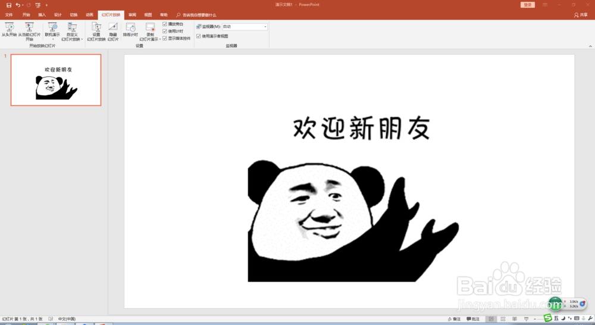The height and width of the screenshot is (325, 595).
Task: Select the panda image on the slide
Action: click(x=353, y=221)
